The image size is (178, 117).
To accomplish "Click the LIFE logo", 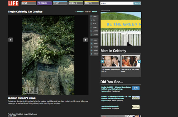I will point(13,3).
